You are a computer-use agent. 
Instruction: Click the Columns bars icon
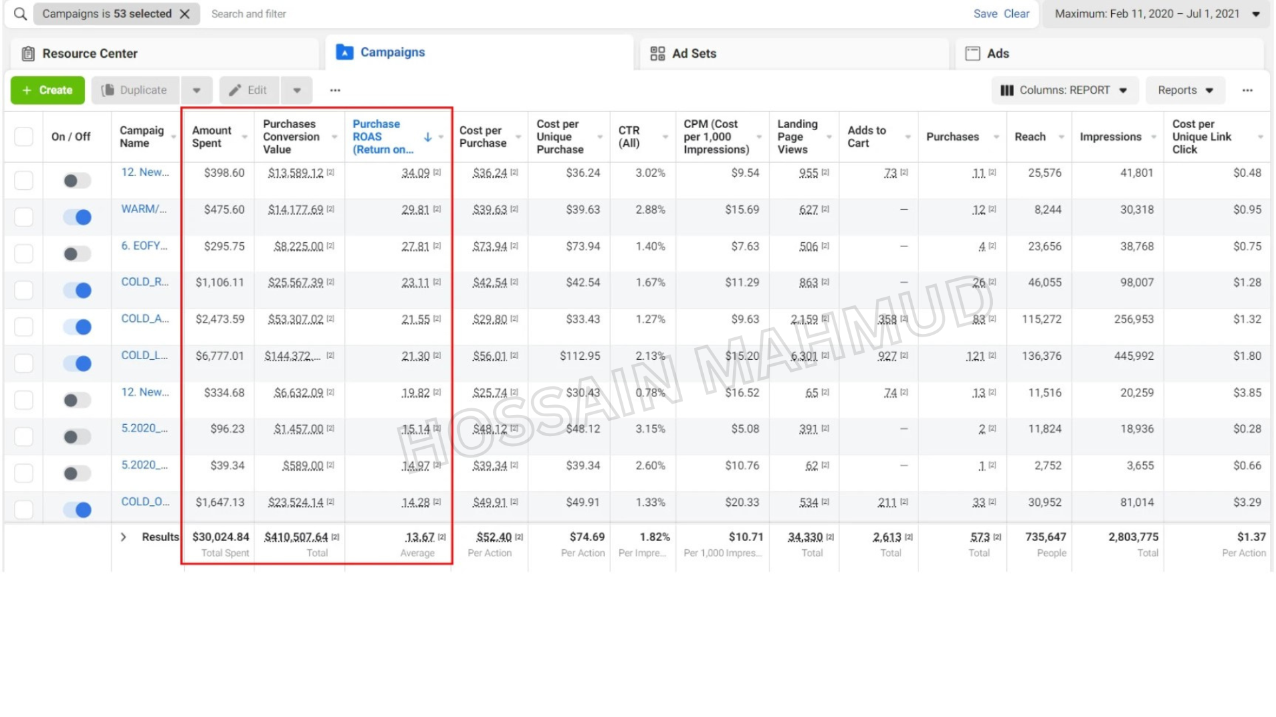1007,90
